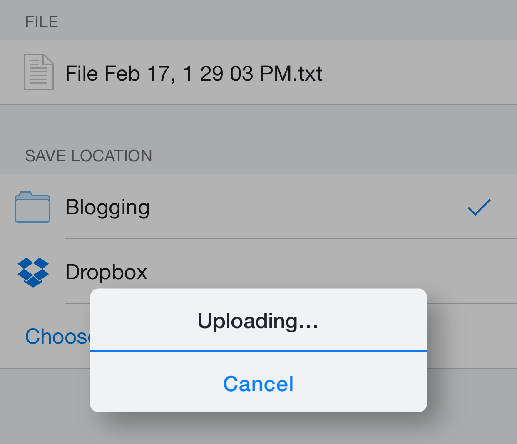Screen dimensions: 517x444
Task: Click the grey folder for Blogging location
Action: [32, 207]
